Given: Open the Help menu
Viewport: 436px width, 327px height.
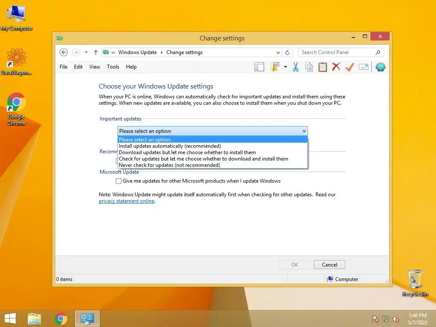Looking at the screenshot, I should click(131, 67).
